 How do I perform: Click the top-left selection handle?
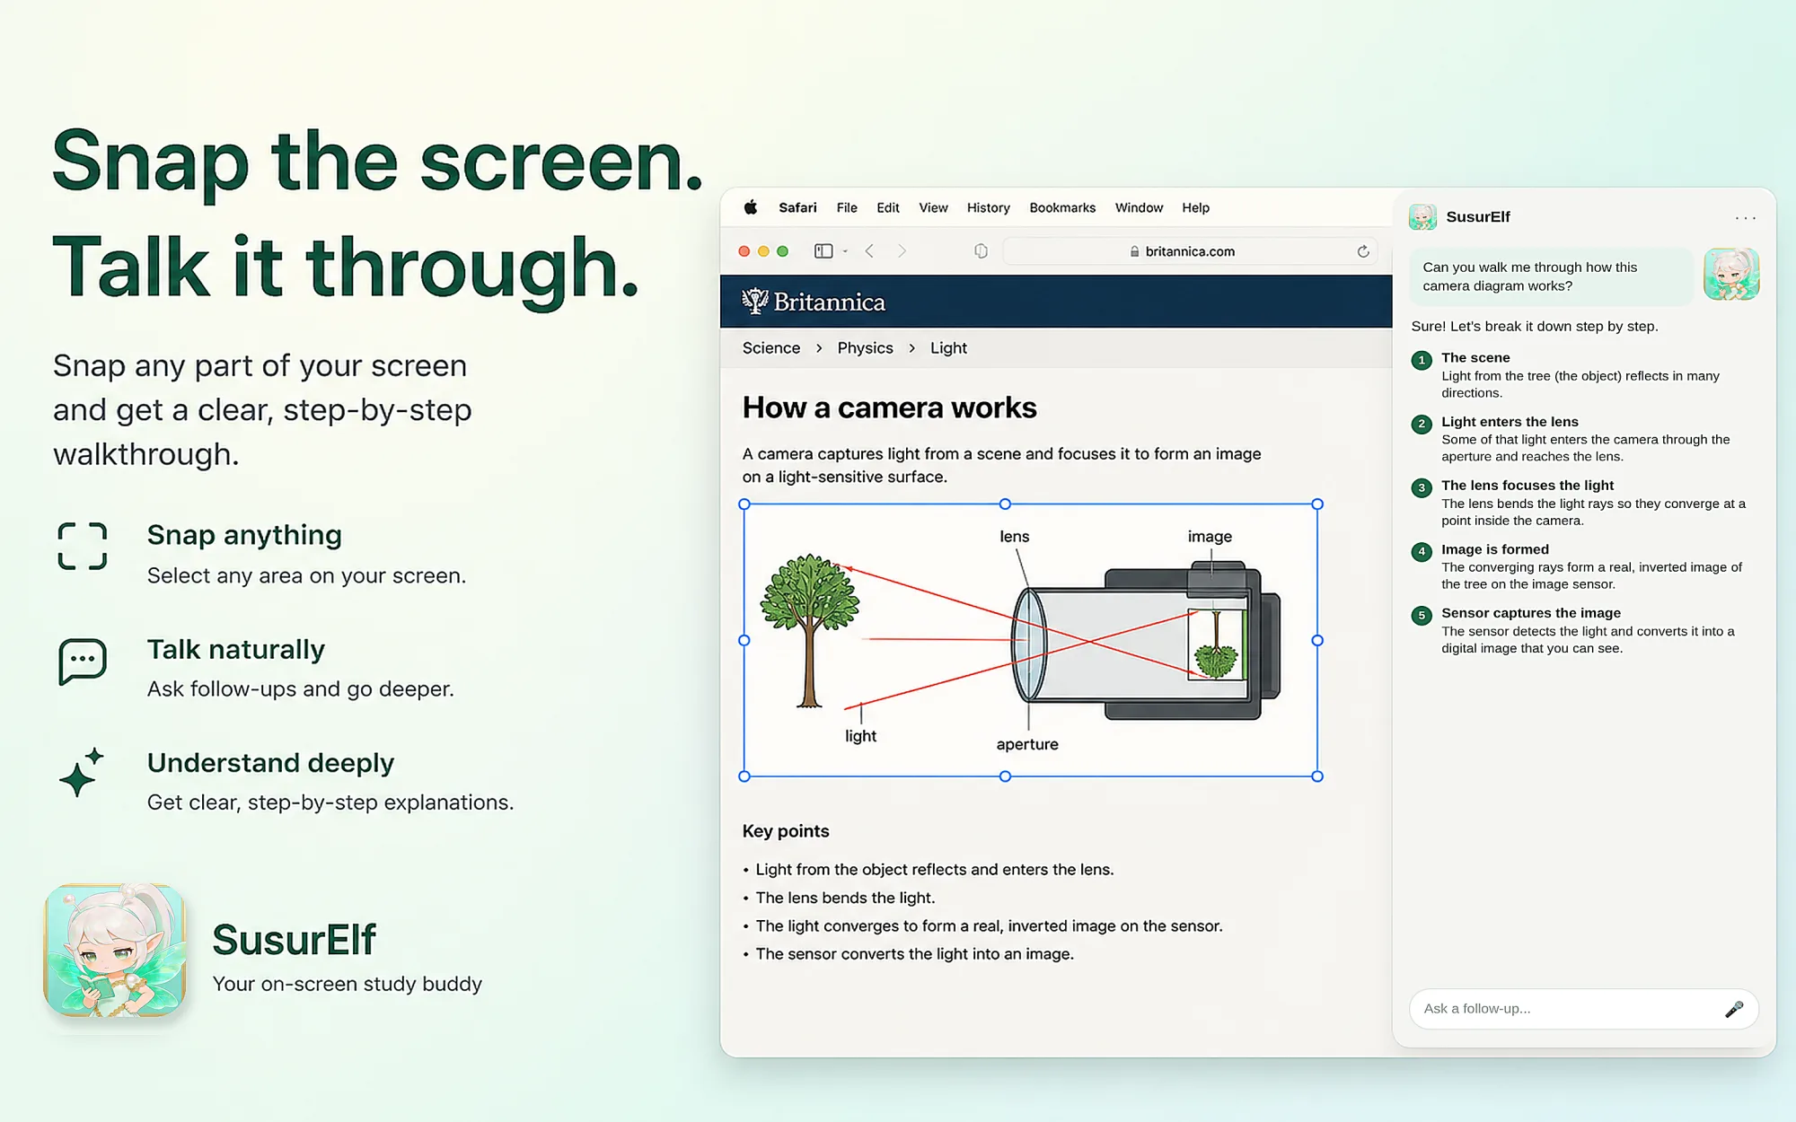click(x=744, y=504)
